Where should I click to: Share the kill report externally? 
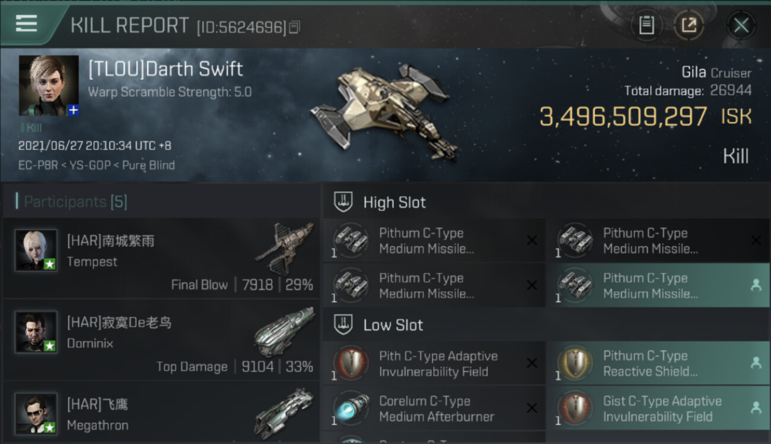pos(689,25)
